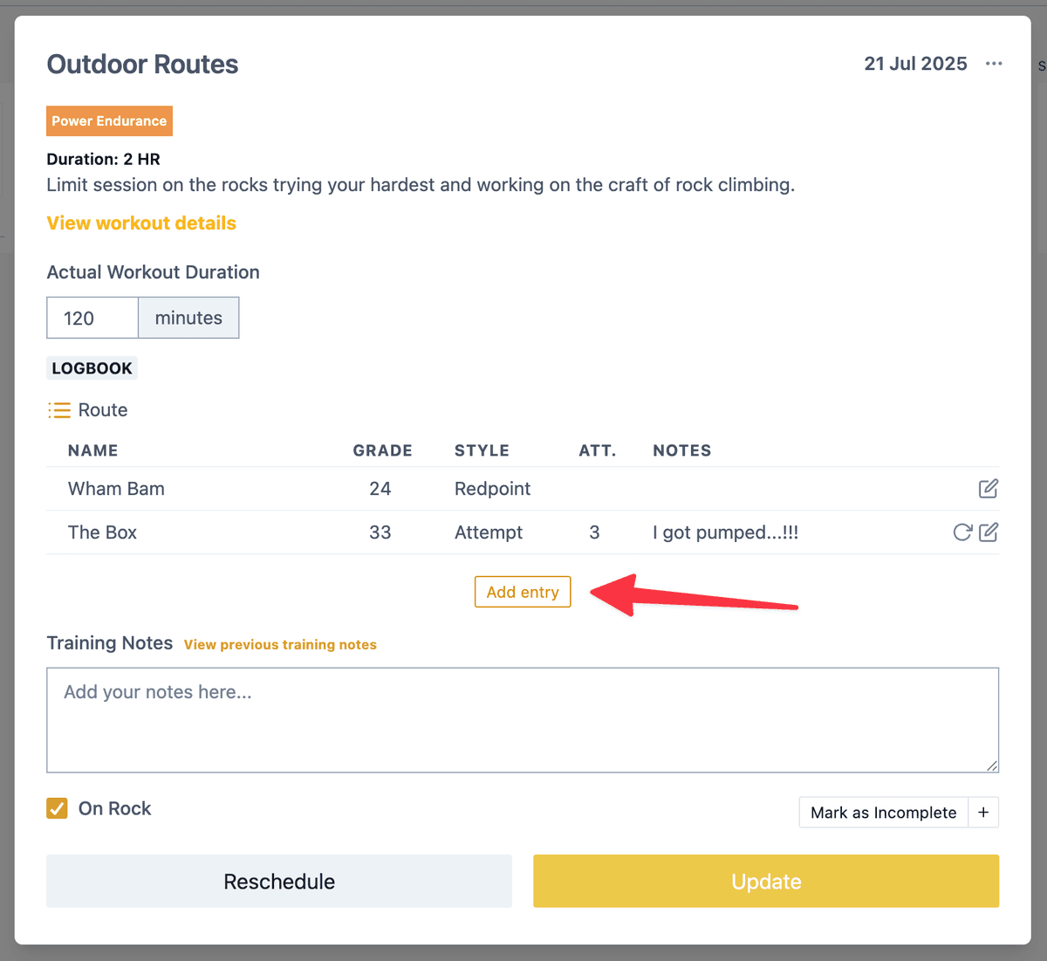1047x961 pixels.
Task: Edit The Box route entry
Action: click(x=988, y=532)
